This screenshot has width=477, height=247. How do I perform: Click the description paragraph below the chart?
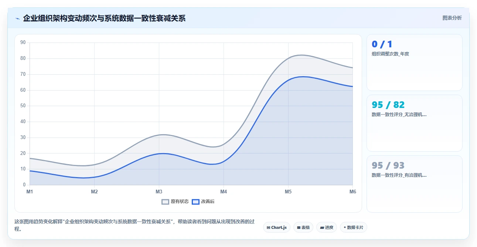134,225
